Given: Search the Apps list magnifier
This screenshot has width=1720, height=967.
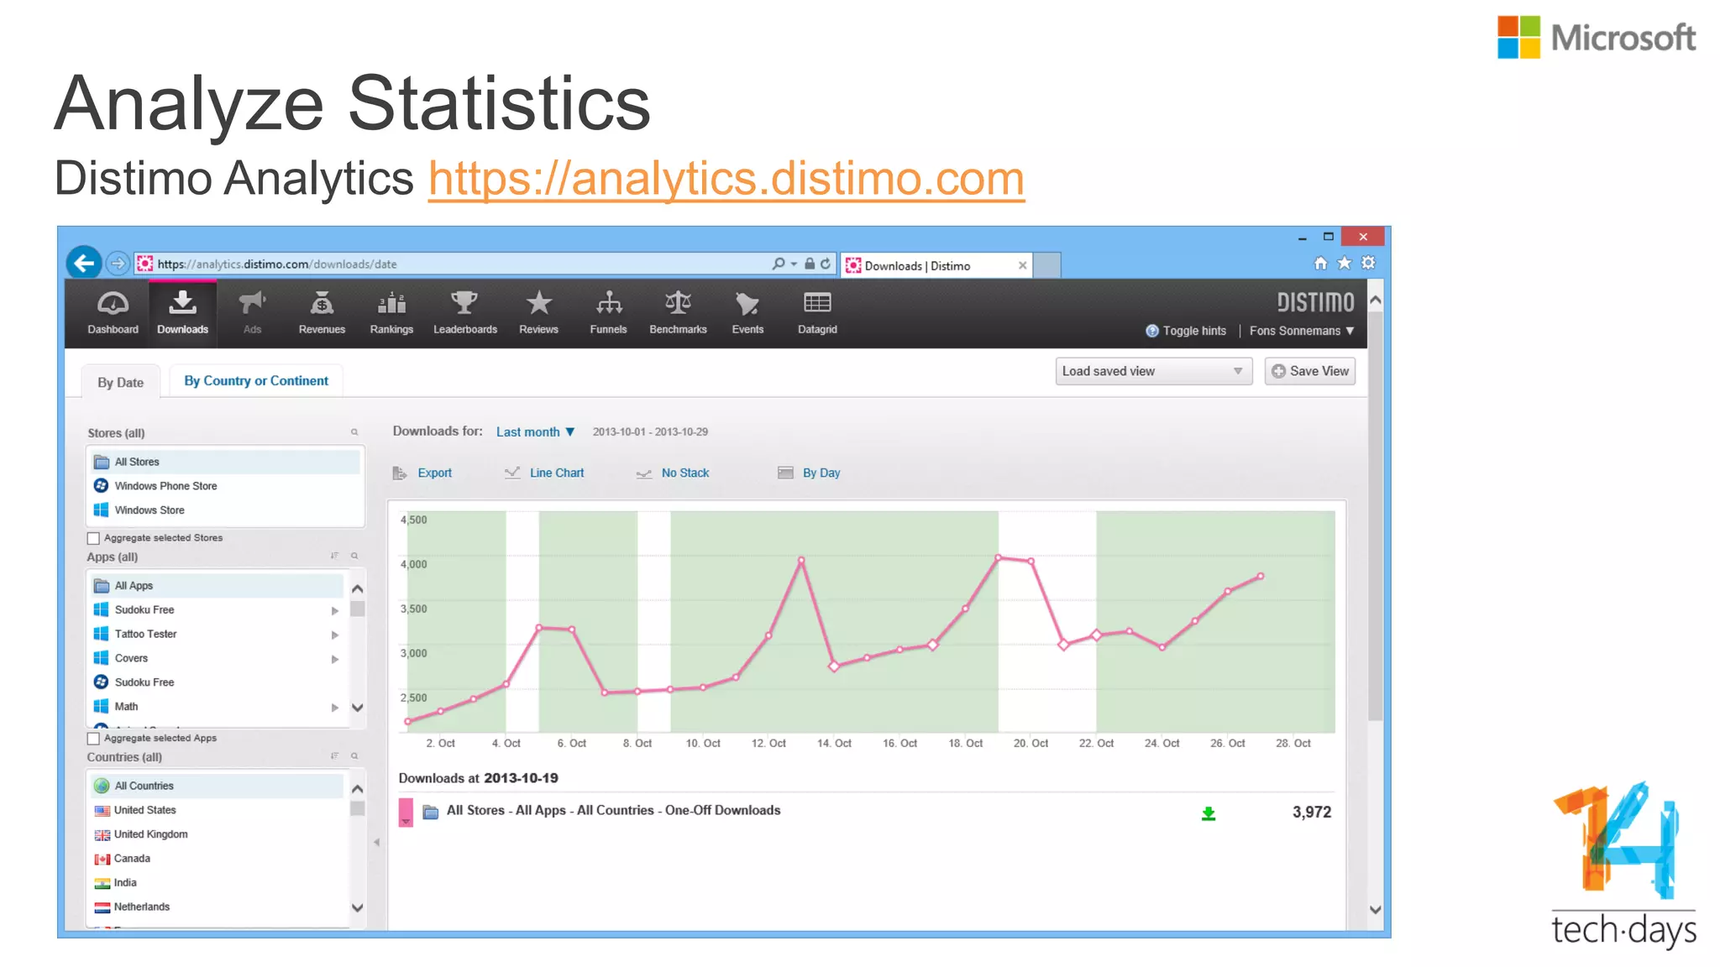Looking at the screenshot, I should coord(354,556).
